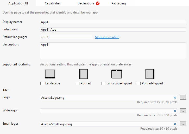Click the Landscape orientation tablet icon
Image resolution: width=189 pixels, height=134 pixels.
pos(50,74)
